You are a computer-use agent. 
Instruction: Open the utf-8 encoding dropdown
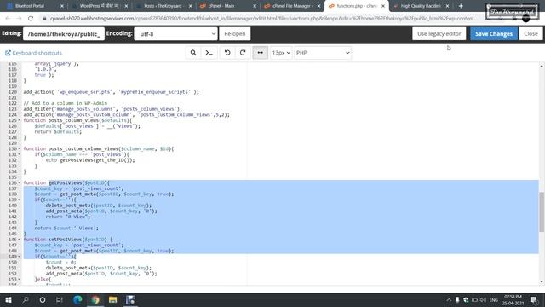(x=176, y=34)
